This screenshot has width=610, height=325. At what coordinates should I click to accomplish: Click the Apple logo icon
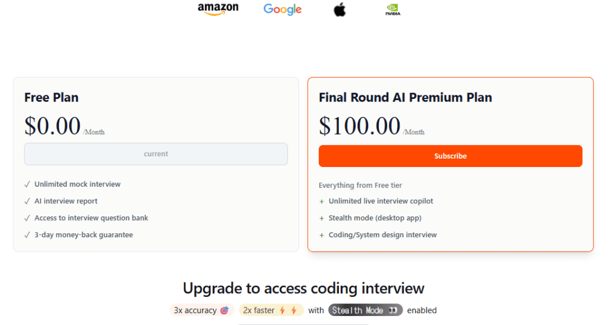(340, 9)
